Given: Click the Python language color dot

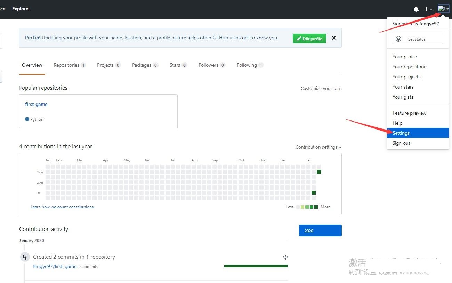Looking at the screenshot, I should [x=27, y=119].
